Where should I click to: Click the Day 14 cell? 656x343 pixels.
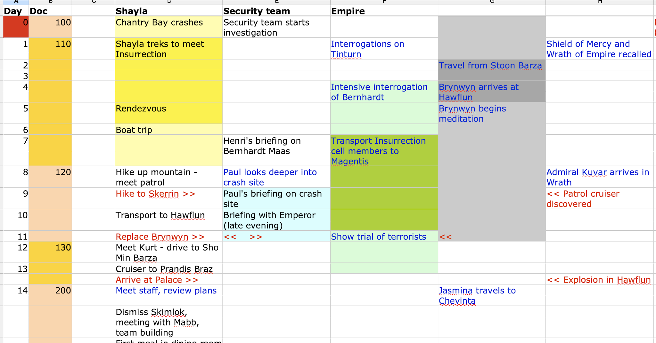click(x=16, y=295)
